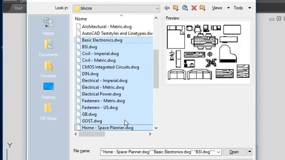Click the horizontal scrollbar thumb
The width and height of the screenshot is (285, 160).
point(92,134)
